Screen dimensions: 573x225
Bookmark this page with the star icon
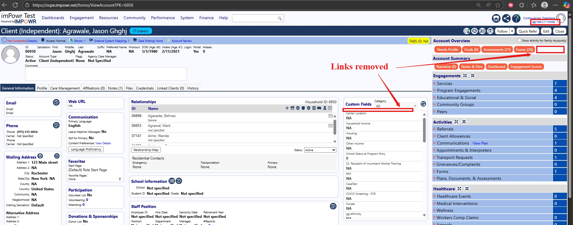pos(498,5)
